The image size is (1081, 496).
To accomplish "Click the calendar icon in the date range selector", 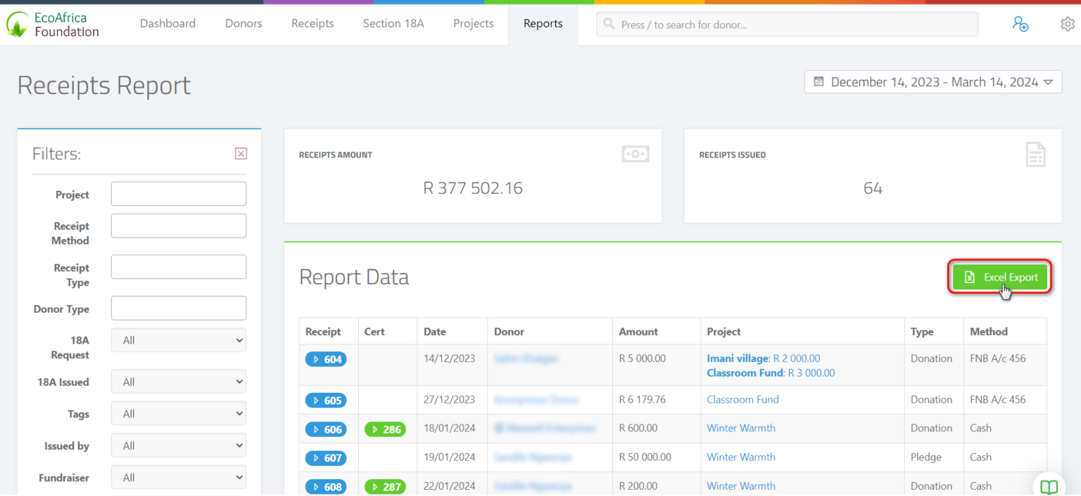I will [818, 81].
